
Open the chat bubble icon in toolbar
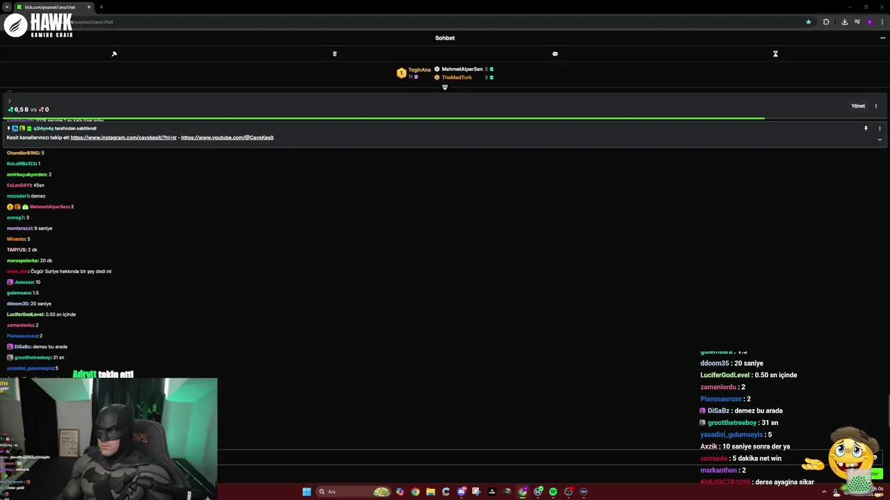tap(555, 53)
